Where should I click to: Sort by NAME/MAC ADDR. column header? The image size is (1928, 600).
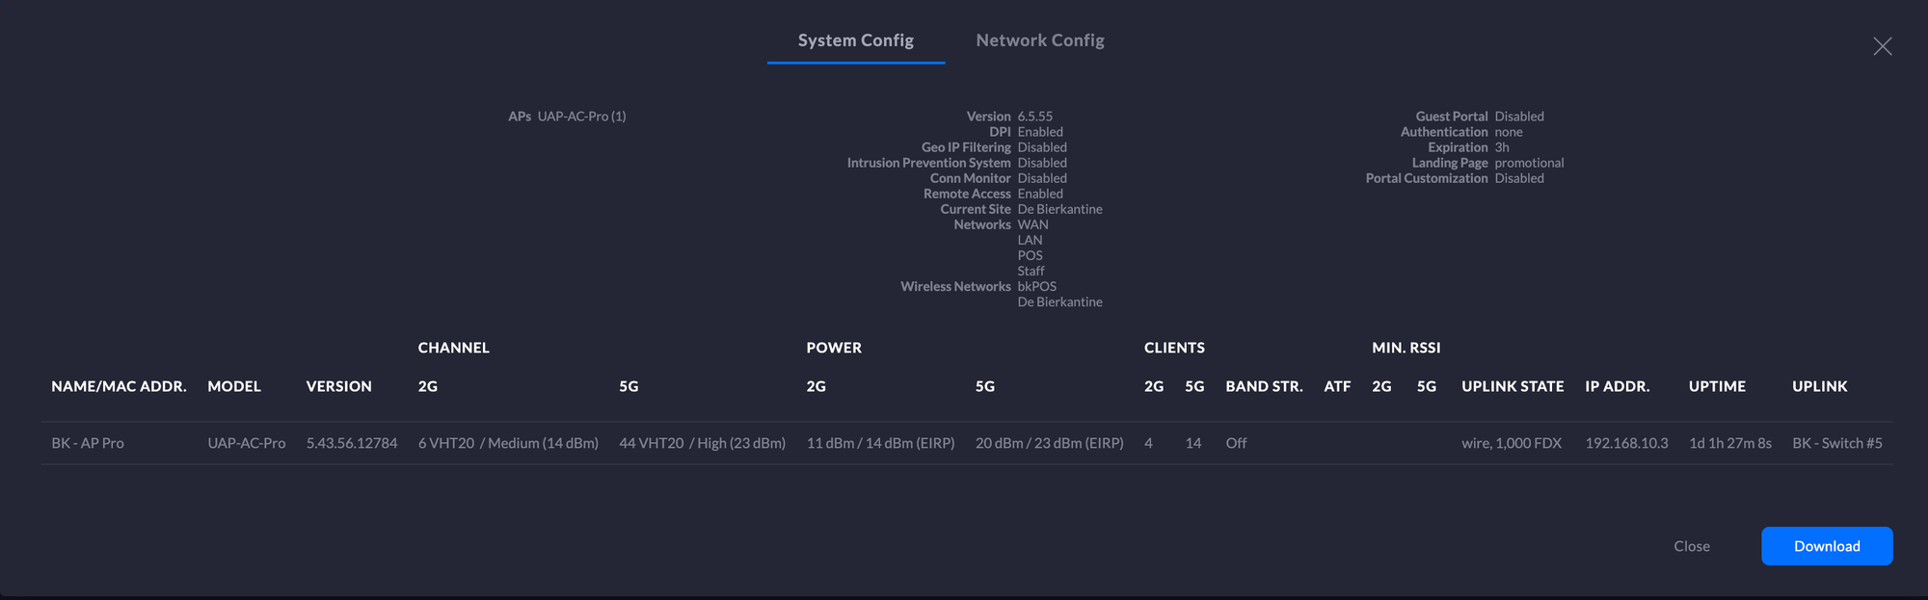(119, 386)
